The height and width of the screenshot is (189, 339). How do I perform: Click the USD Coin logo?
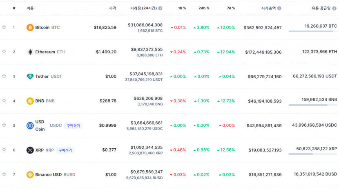[x=30, y=125]
